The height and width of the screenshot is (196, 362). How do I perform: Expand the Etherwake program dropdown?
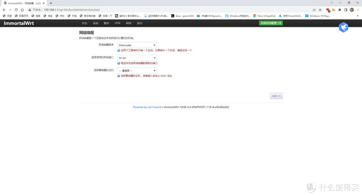click(x=137, y=45)
